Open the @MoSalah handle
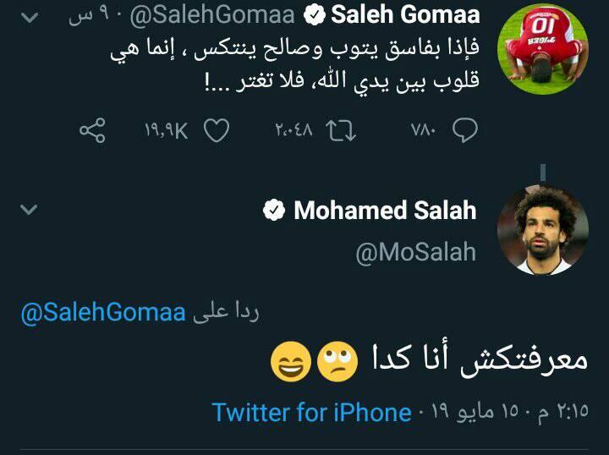 click(x=415, y=253)
